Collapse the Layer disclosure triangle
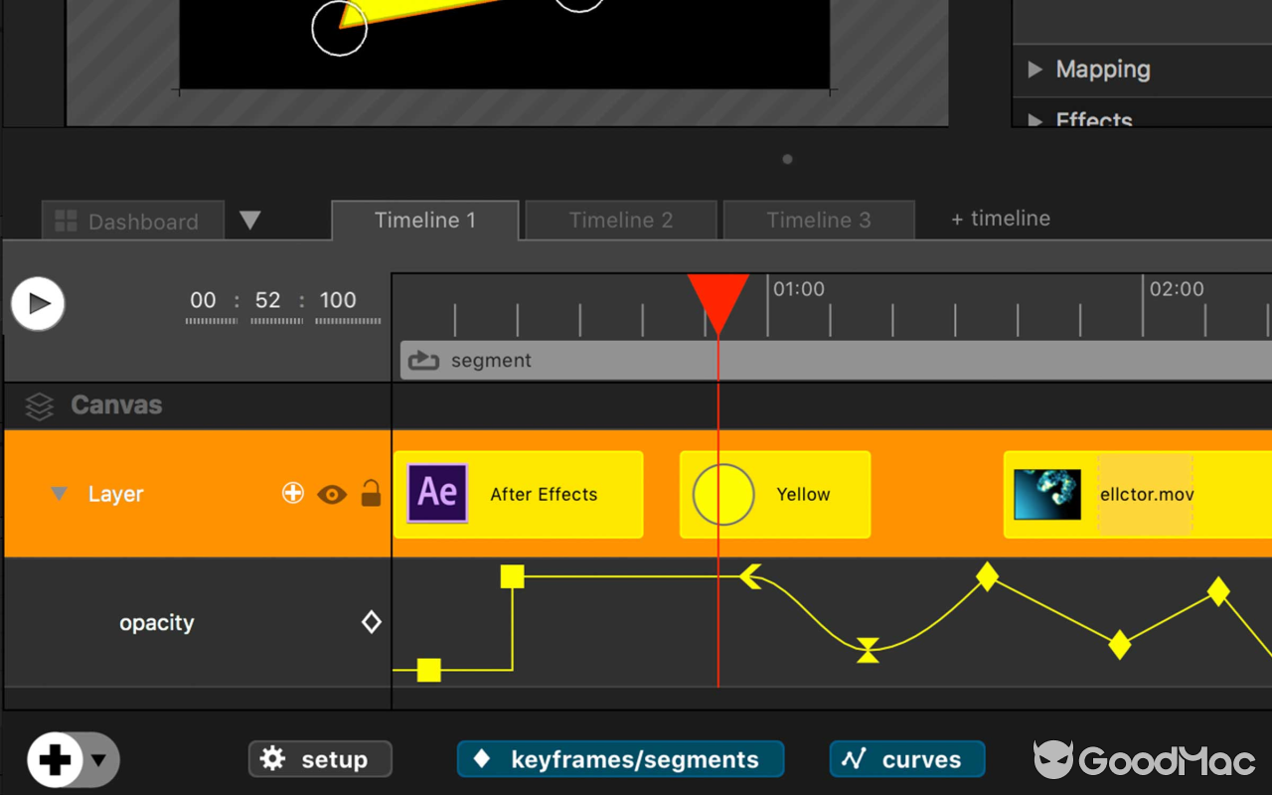Image resolution: width=1272 pixels, height=795 pixels. coord(59,494)
